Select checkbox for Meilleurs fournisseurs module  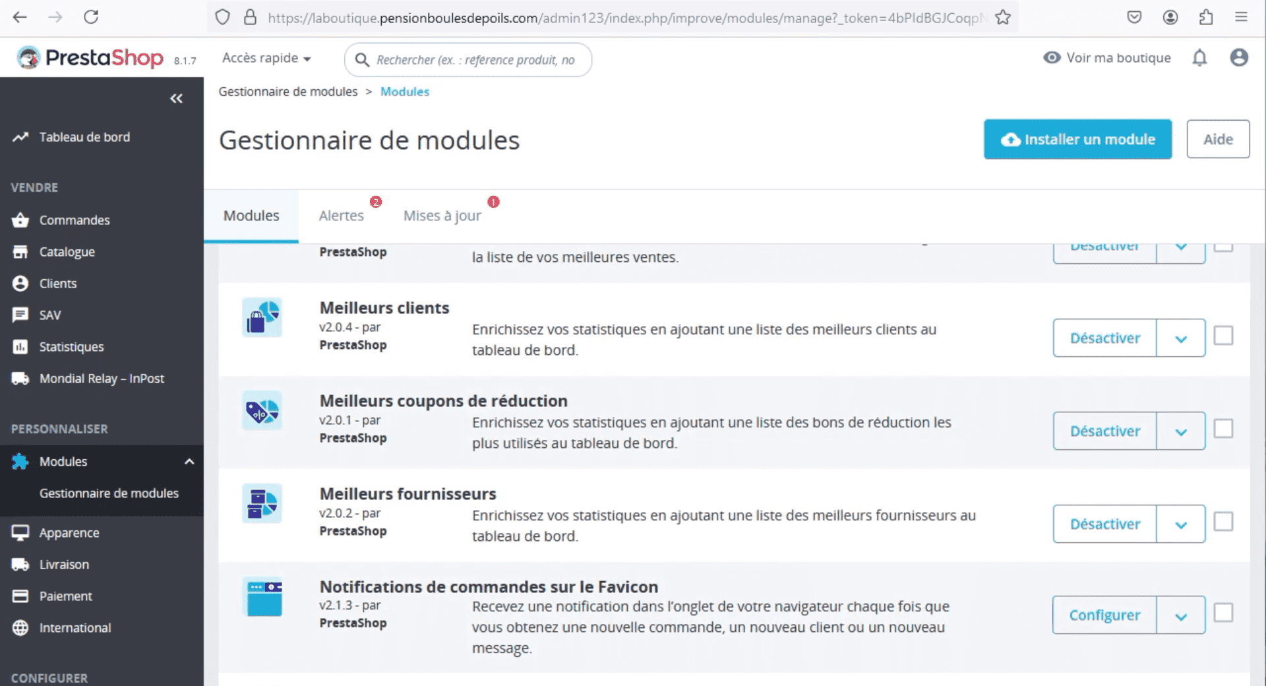[x=1223, y=522]
